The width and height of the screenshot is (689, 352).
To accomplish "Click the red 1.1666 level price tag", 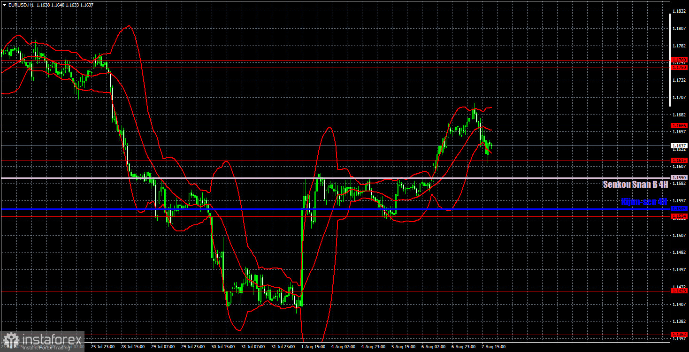I will click(679, 126).
